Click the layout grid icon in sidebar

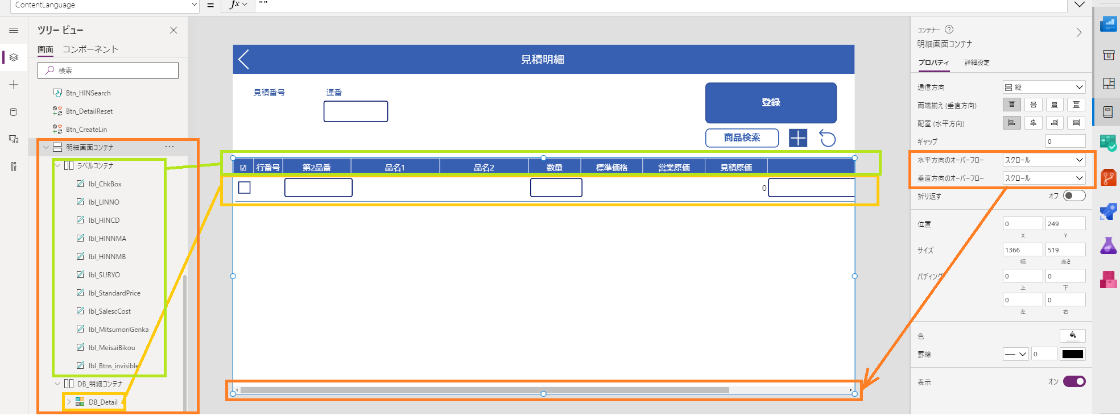(x=1109, y=84)
